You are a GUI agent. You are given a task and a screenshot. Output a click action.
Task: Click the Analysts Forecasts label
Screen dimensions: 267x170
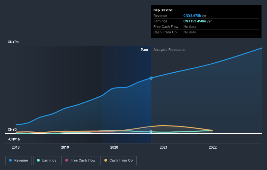tap(169, 50)
